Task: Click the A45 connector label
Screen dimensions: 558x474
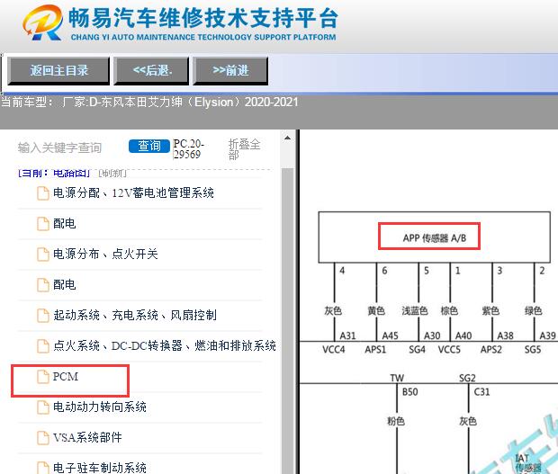Action: click(x=390, y=335)
